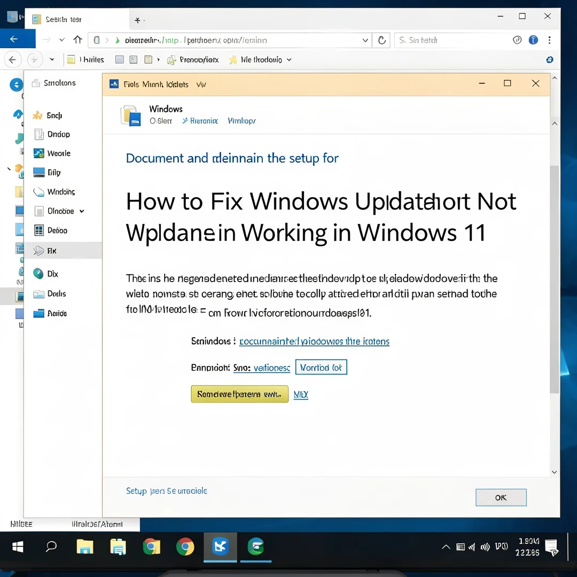The width and height of the screenshot is (577, 577).
Task: Open the recent locations dropdown arrow
Action: 52,59
